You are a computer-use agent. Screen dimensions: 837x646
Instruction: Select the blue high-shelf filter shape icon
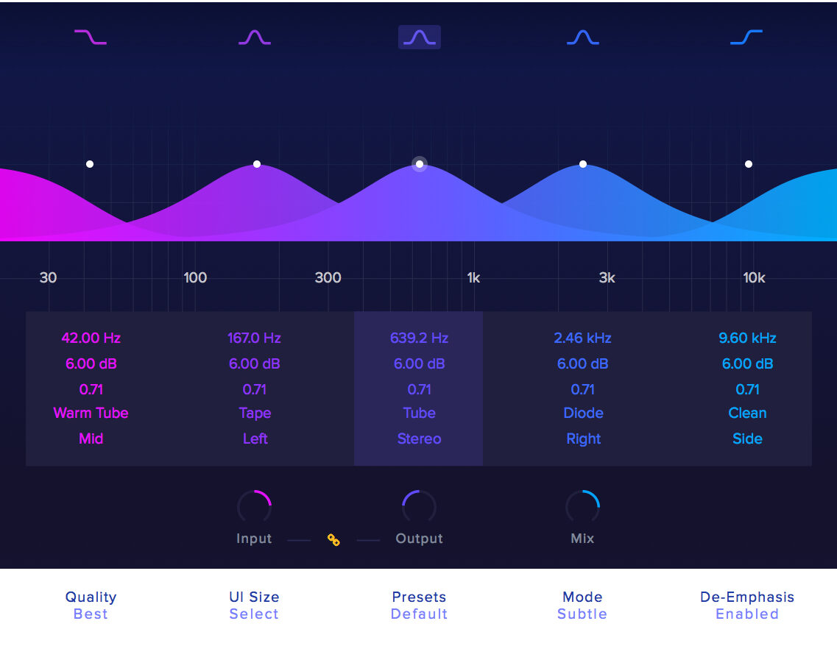[746, 37]
